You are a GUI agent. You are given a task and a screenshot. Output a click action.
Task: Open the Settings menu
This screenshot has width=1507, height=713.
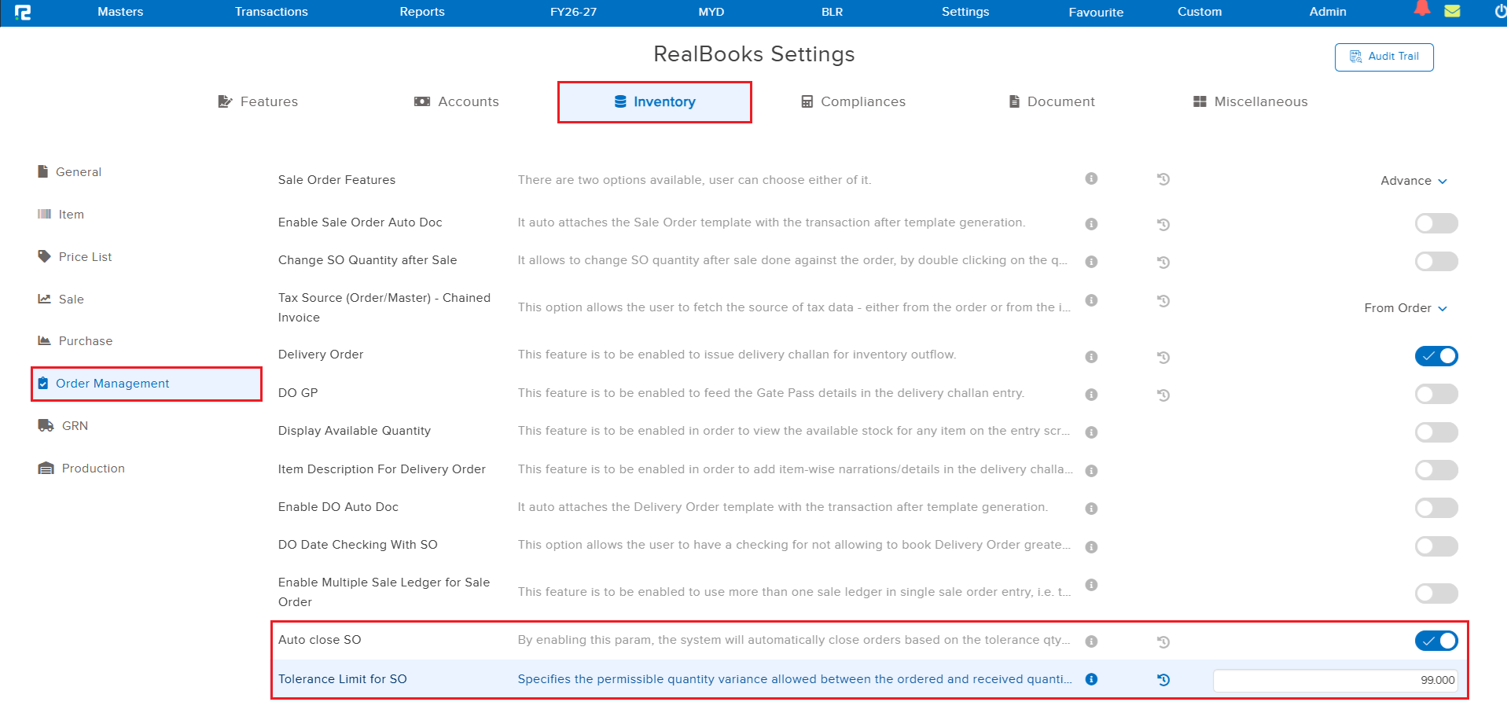click(965, 12)
